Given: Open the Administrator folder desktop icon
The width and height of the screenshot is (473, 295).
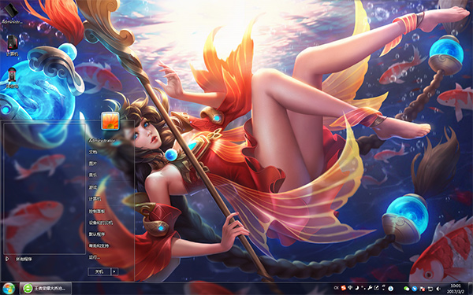Looking at the screenshot, I should (x=12, y=13).
